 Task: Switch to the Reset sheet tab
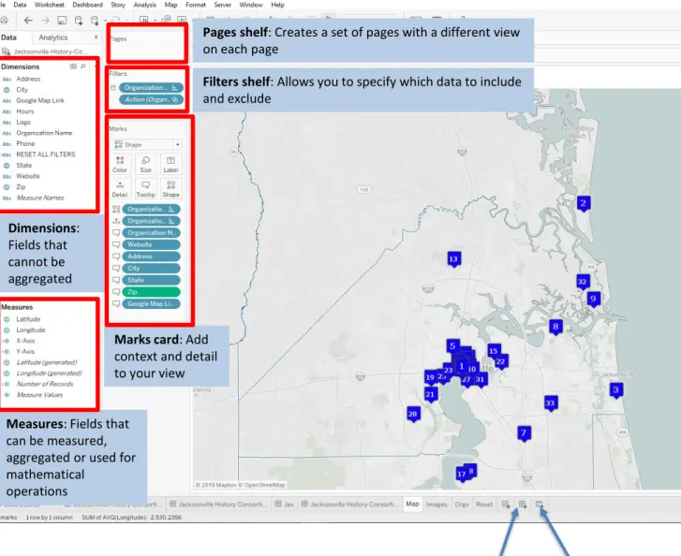pos(484,505)
